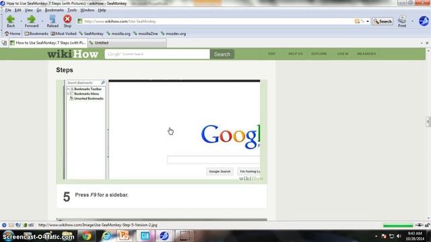
Task: Open the Window menu
Action: (x=87, y=10)
